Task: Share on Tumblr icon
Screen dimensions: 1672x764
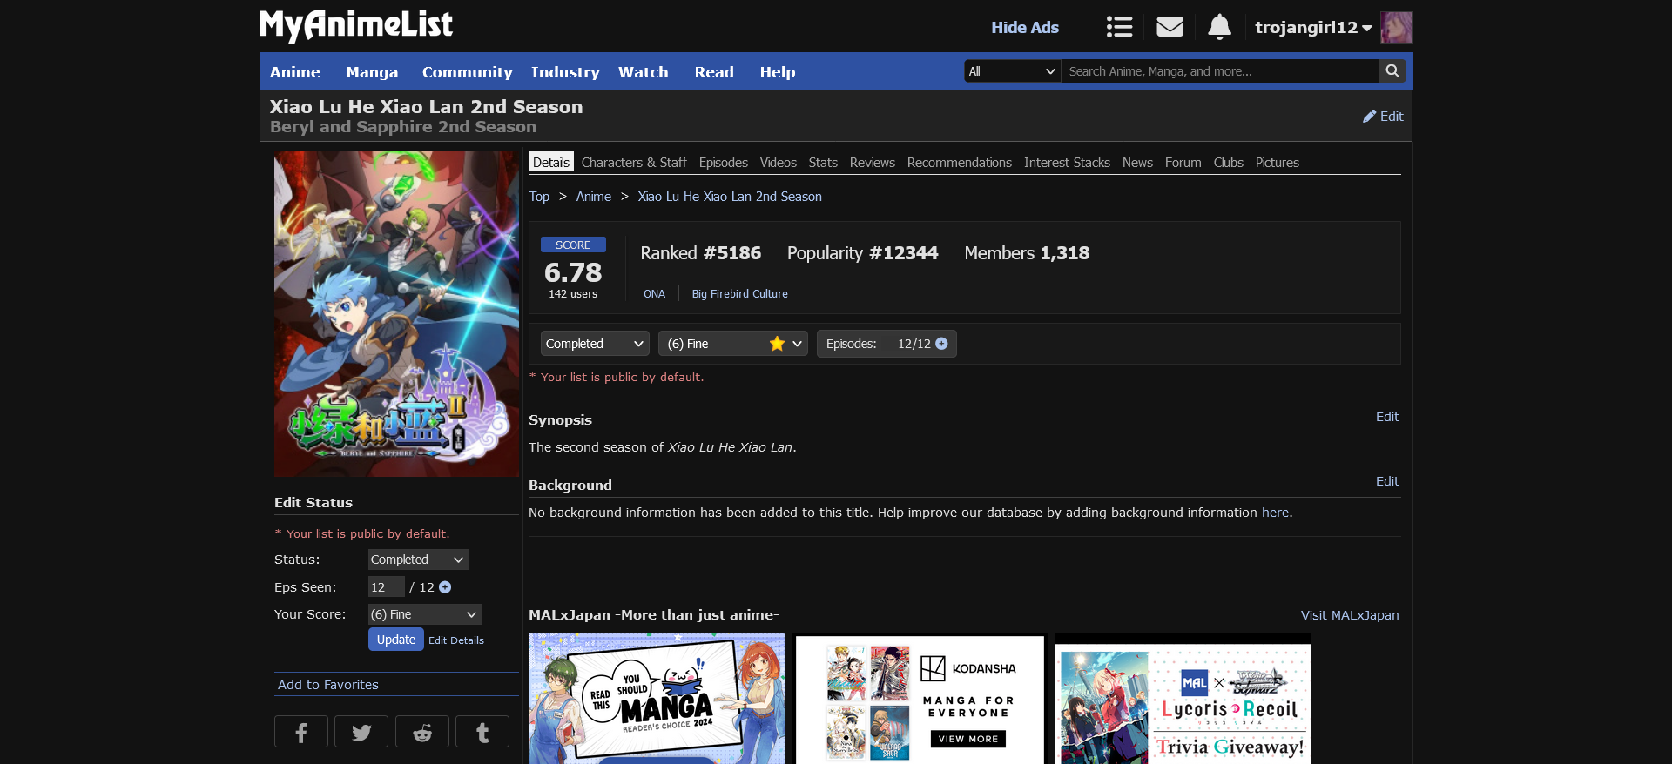Action: tap(482, 732)
